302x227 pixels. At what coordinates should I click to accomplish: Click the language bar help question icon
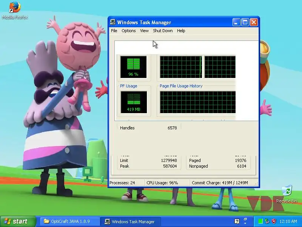tap(237, 221)
